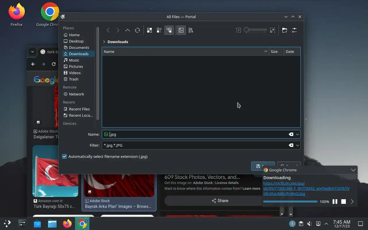Open System Settings from the taskbar
Screen dimensions: 368x230
(x=22, y=223)
